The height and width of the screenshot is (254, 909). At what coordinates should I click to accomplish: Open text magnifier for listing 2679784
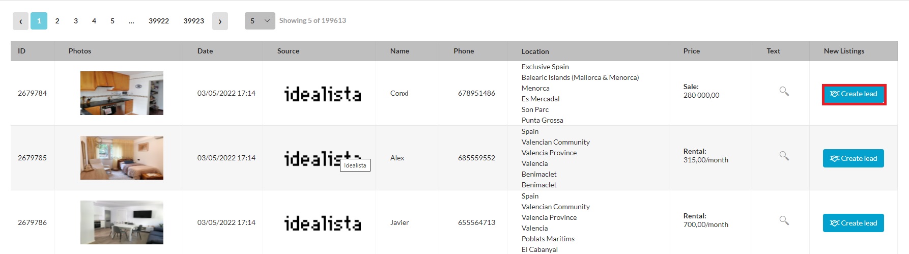784,91
